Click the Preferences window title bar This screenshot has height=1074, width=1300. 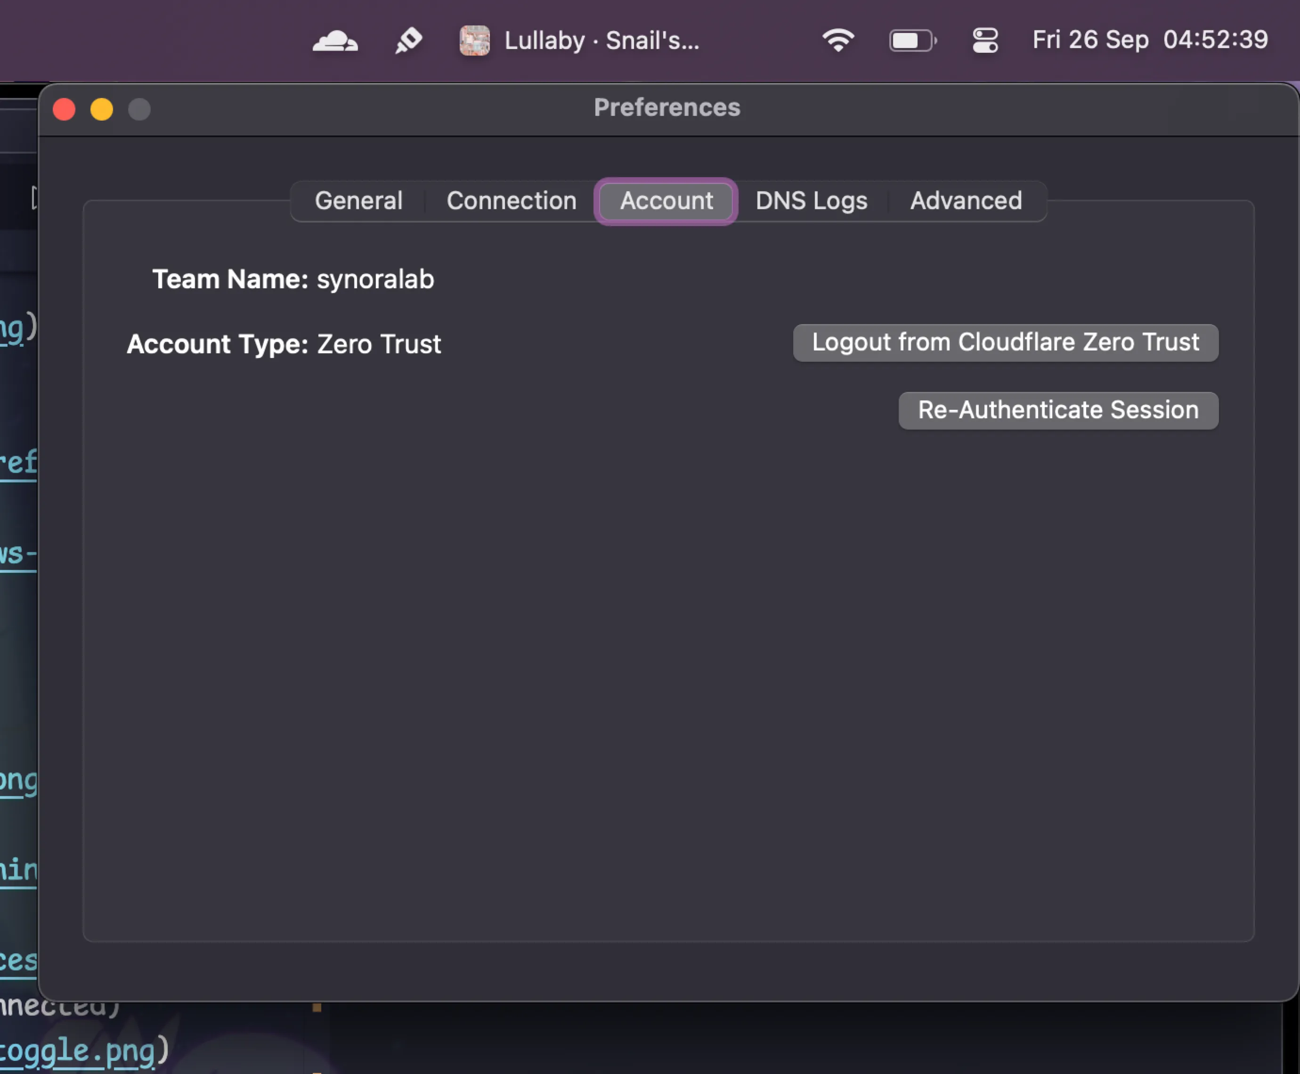click(666, 108)
